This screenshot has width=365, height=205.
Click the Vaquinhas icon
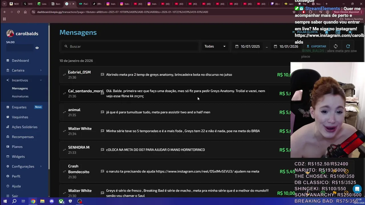(8, 117)
